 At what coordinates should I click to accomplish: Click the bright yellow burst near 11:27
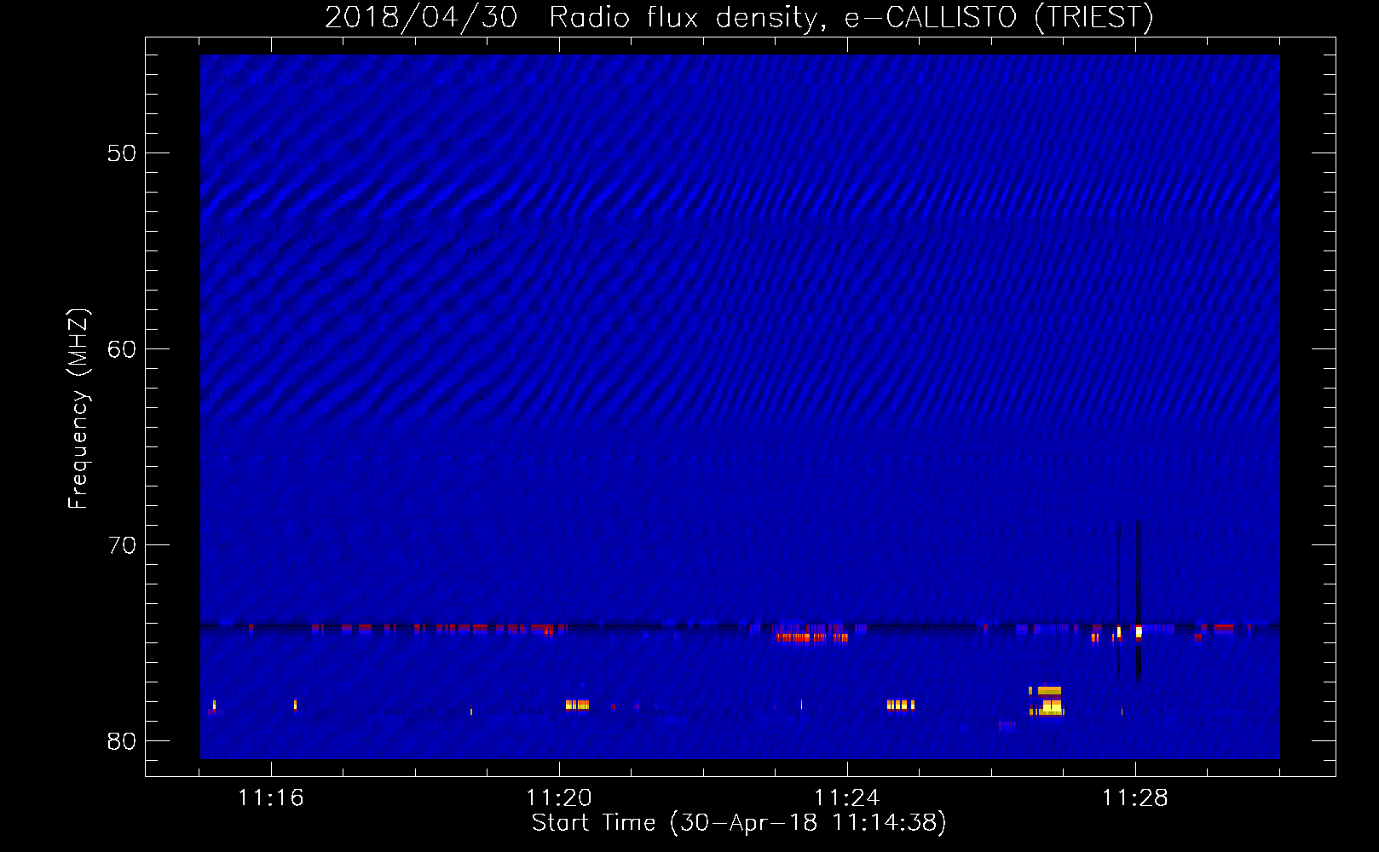pos(1047,700)
